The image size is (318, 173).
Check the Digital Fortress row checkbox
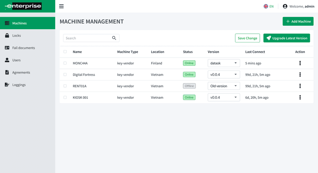pos(65,75)
